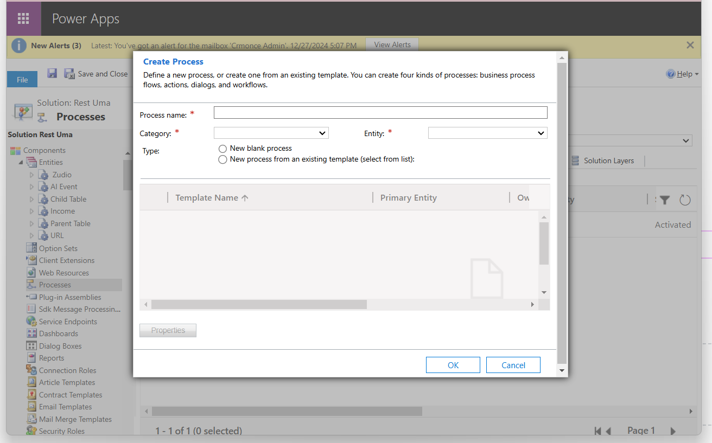Click the Dialog Boxes icon

tap(31, 346)
